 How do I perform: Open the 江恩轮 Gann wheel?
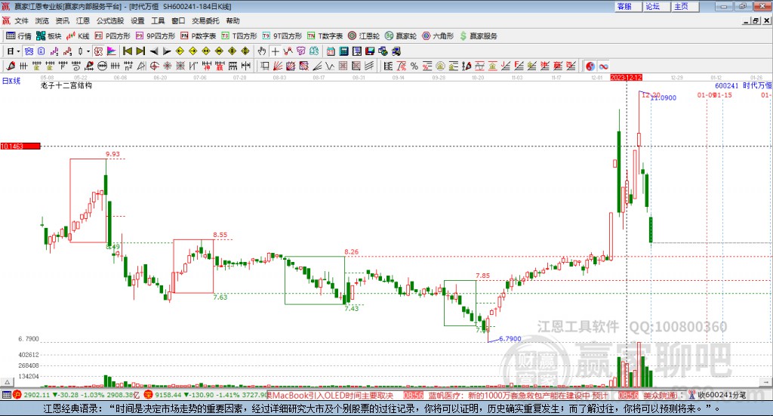coord(364,36)
